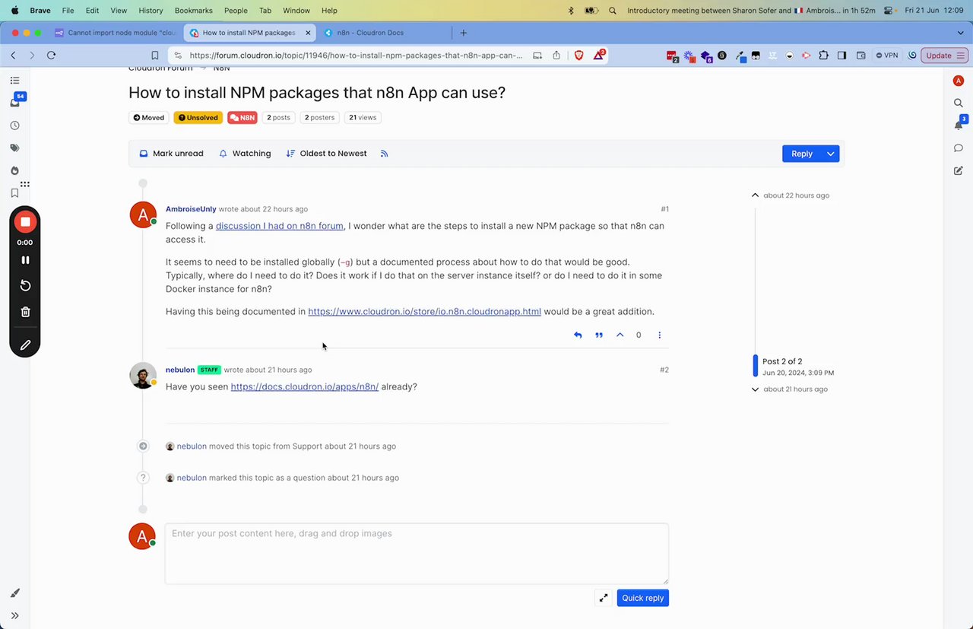This screenshot has height=629, width=973.
Task: Click the N8N category tag badge
Action: pos(242,118)
